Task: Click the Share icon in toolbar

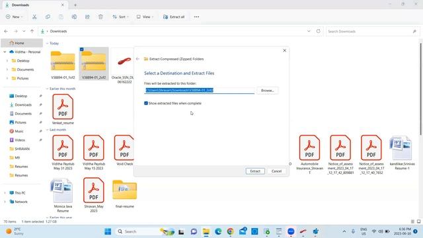Action: (x=87, y=17)
